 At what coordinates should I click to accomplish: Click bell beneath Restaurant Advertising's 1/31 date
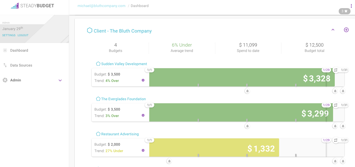pos(343,161)
